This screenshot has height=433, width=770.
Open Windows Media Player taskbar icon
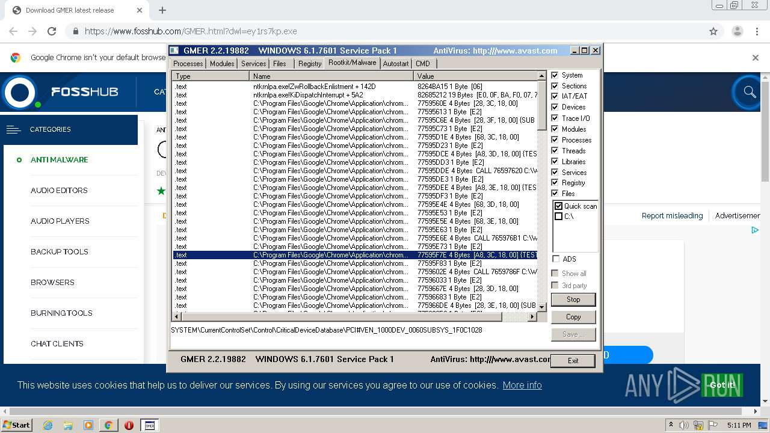pos(88,425)
